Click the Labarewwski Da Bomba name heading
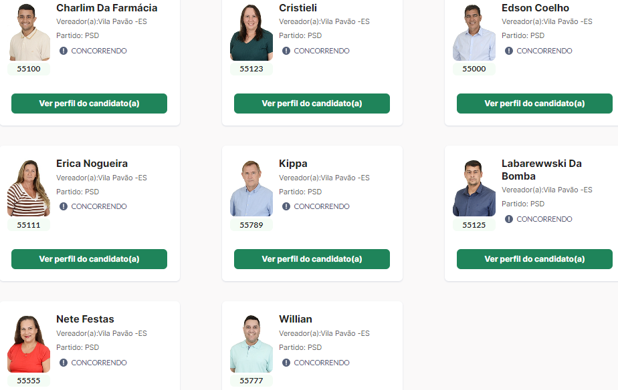The width and height of the screenshot is (618, 390). tap(542, 170)
